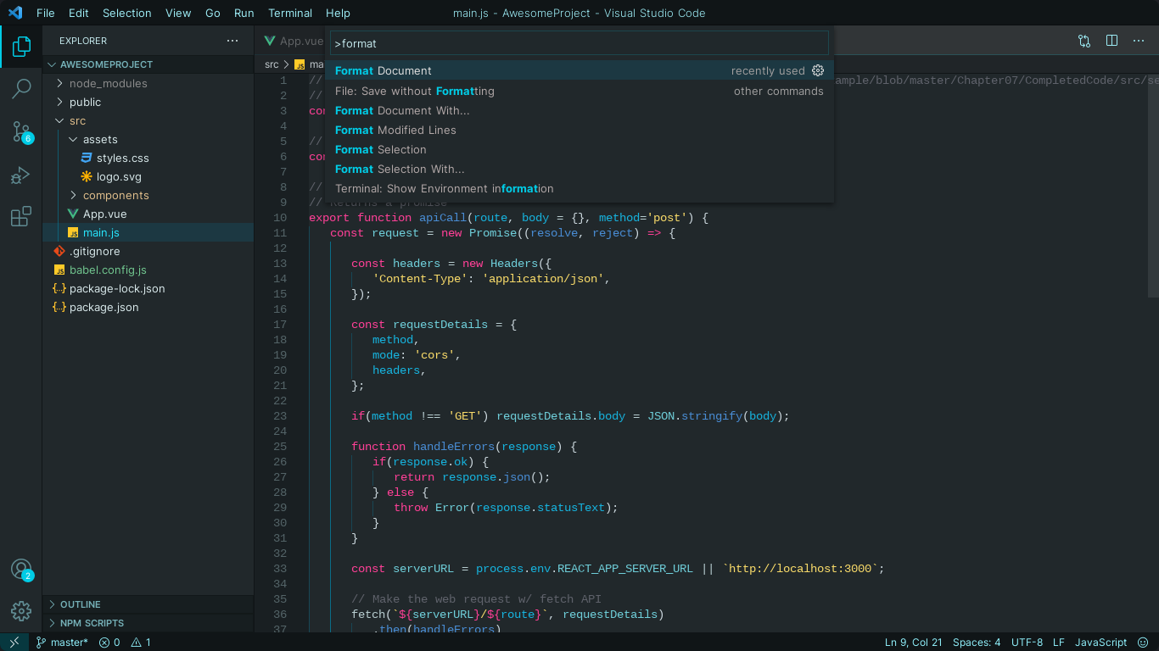Expand the NPM SCRIPTS section
The width and height of the screenshot is (1159, 651).
[x=148, y=623]
